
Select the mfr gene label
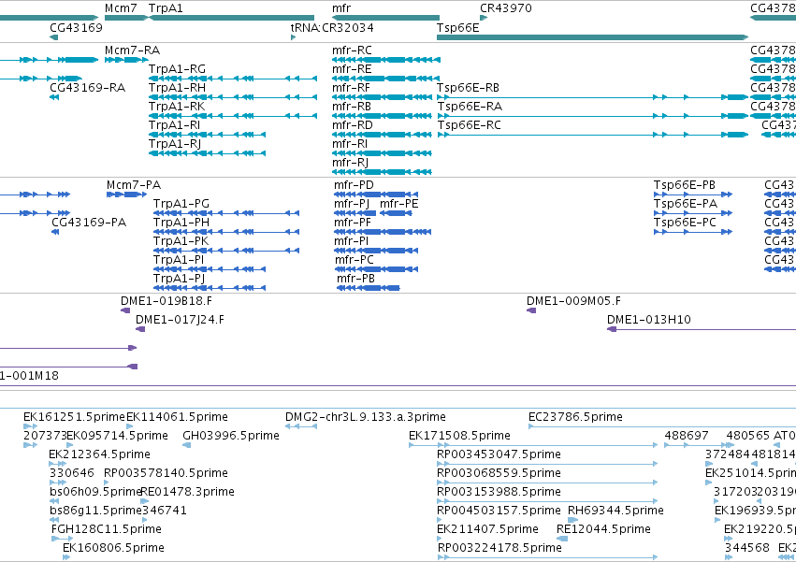341,8
